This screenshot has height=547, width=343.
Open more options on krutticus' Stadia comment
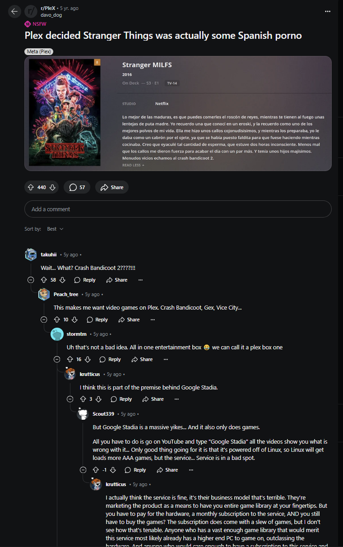click(x=176, y=399)
